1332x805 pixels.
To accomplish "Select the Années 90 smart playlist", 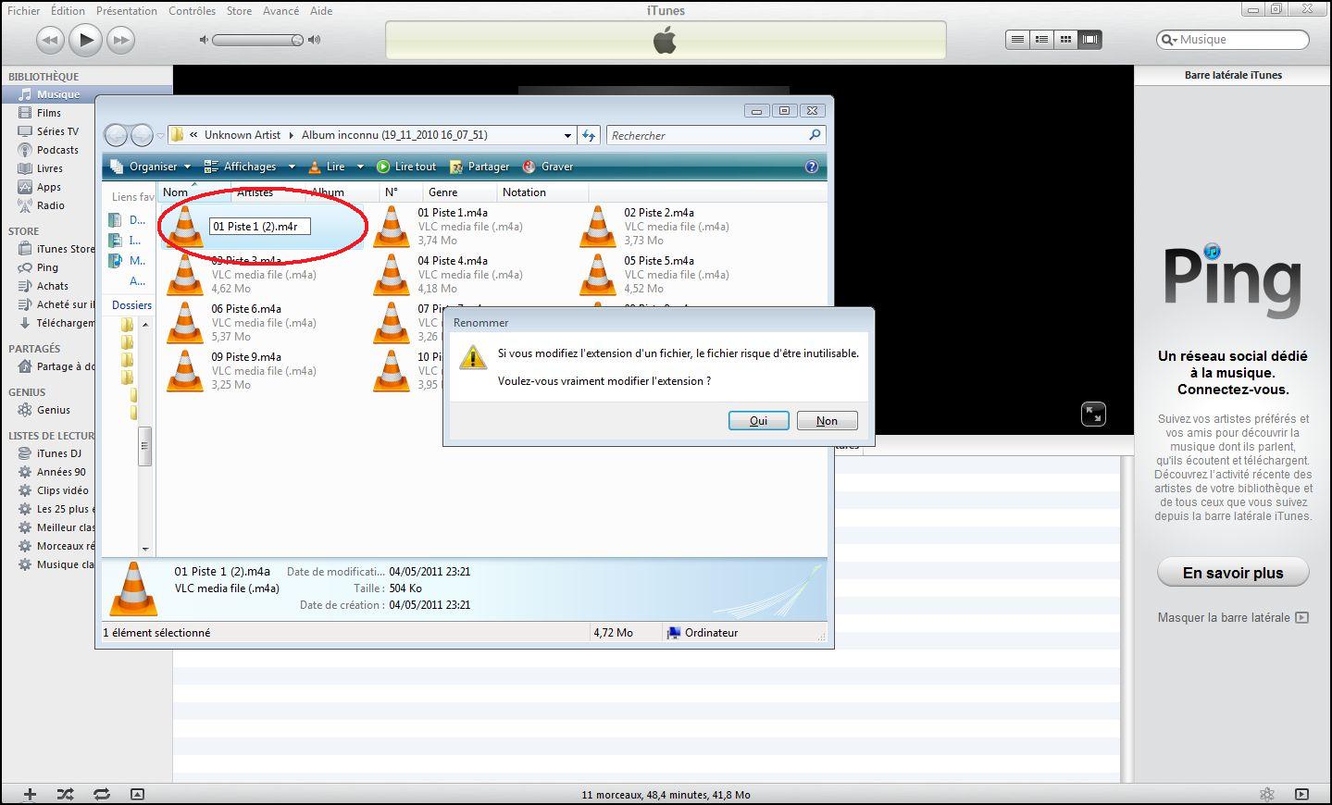I will coord(61,472).
